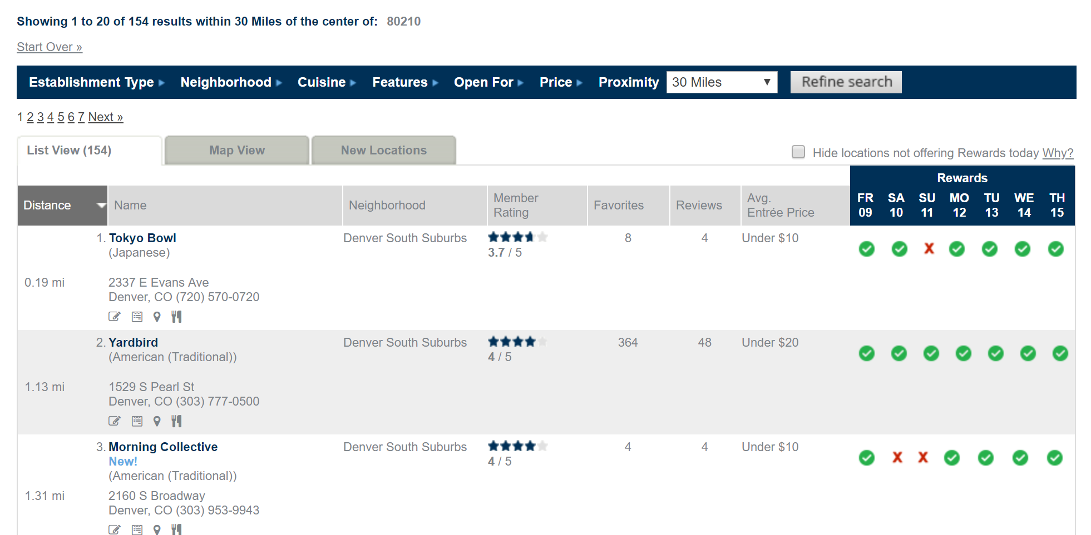
Task: Open the Morning Collective restaurant listing
Action: [x=163, y=447]
